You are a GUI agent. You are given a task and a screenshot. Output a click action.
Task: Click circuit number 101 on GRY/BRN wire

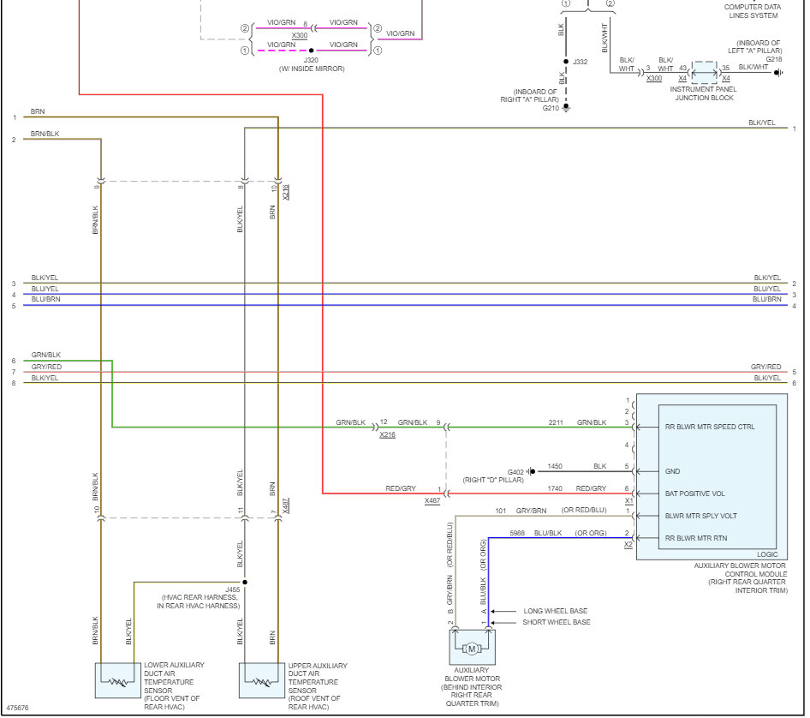pos(501,511)
